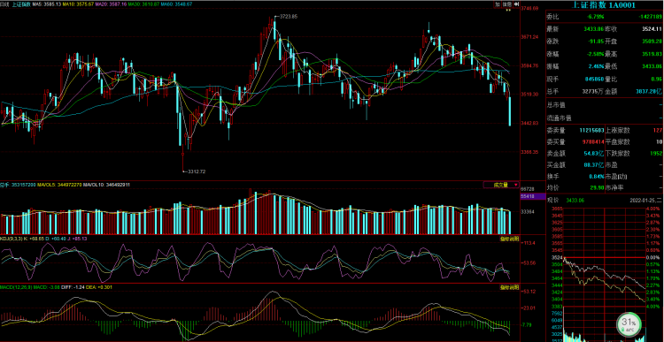
Task: Click the 叠 overlay button beside 加
Action: 508,4
